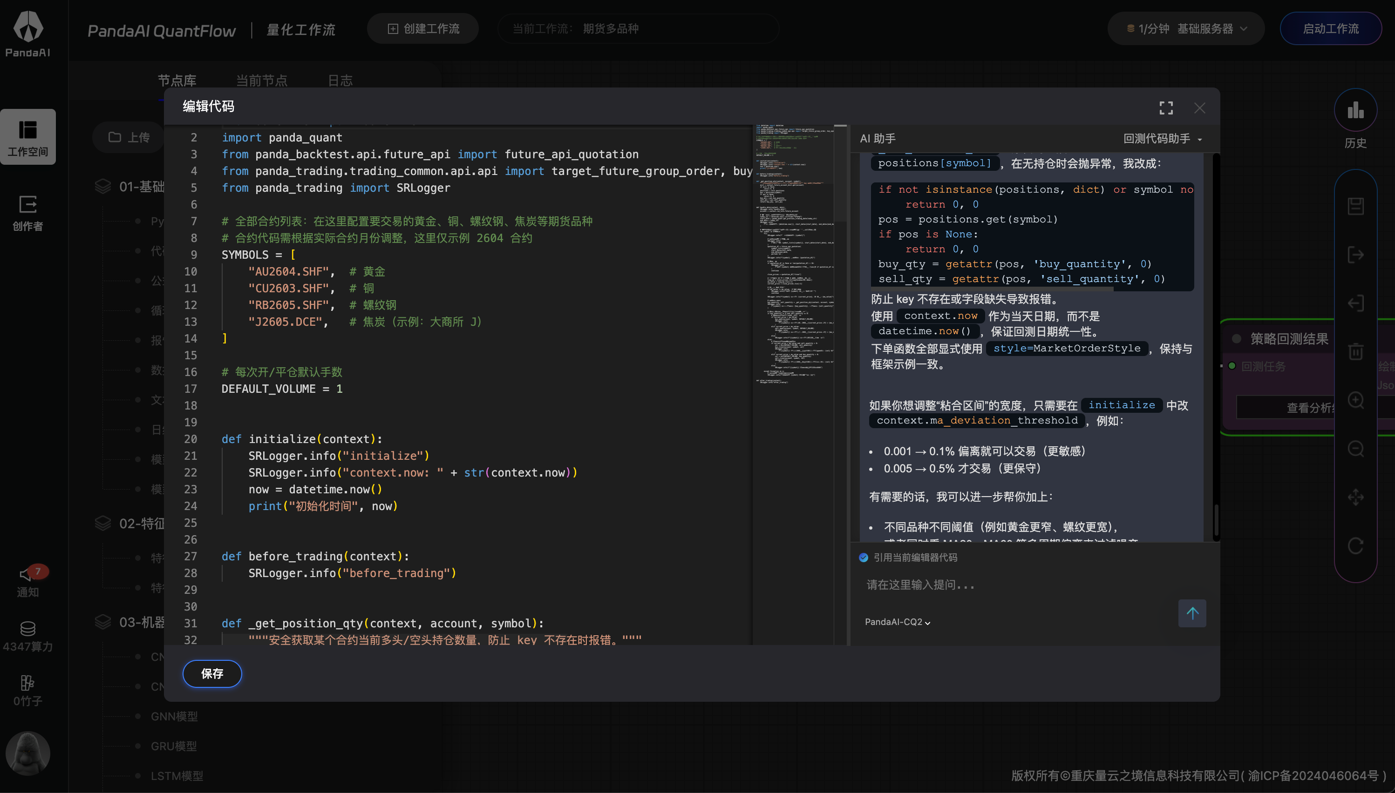Select the GNN模型 tree item

click(x=175, y=716)
